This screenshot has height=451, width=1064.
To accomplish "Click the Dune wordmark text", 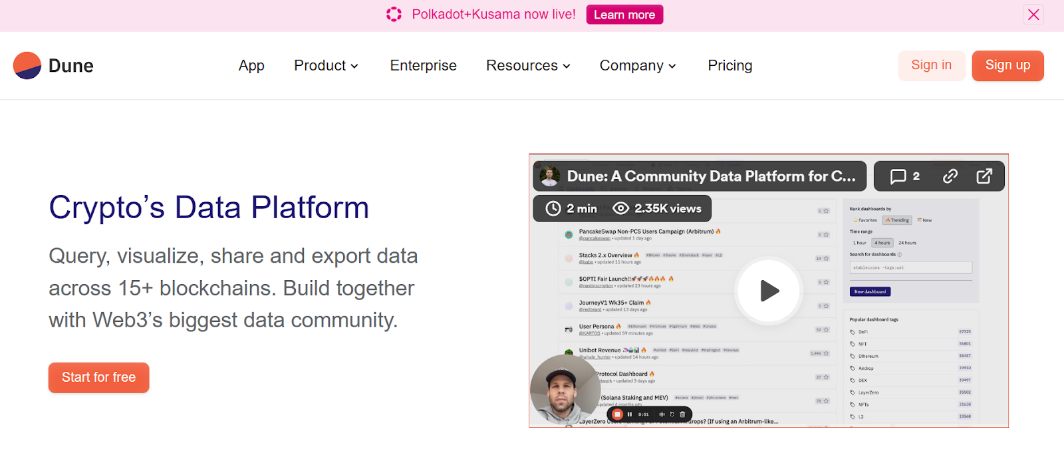I will pos(71,66).
